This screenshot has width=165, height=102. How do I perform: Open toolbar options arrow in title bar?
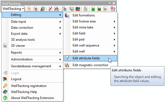pyautogui.click(x=110, y=3)
